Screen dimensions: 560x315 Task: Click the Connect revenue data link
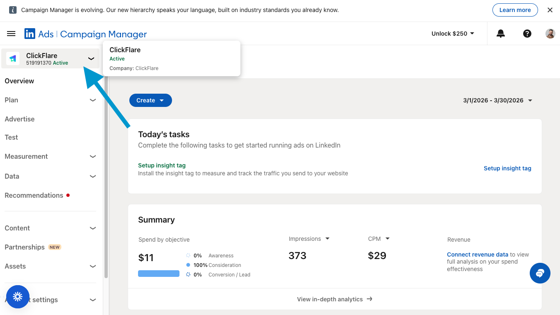[x=477, y=254]
